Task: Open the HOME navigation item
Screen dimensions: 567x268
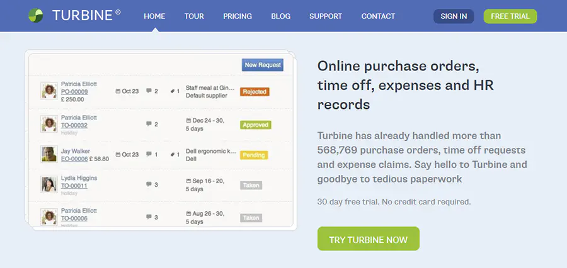Action: [x=154, y=16]
